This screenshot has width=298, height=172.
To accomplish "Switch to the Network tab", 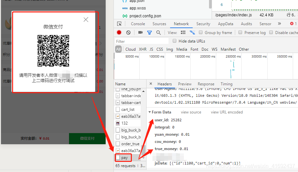I will (181, 24).
